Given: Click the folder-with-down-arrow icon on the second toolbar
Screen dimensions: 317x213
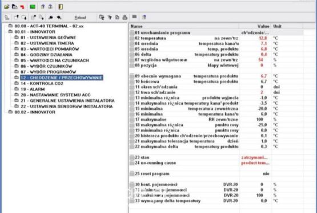Looking at the screenshot, I should click(x=24, y=18).
